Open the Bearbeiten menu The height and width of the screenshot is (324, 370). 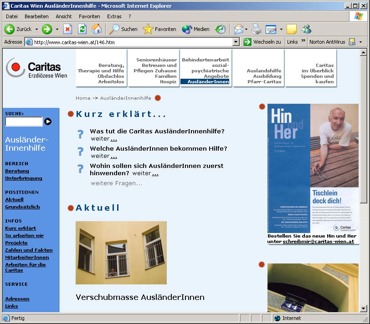36,16
